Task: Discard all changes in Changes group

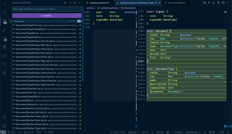Action: point(70,21)
